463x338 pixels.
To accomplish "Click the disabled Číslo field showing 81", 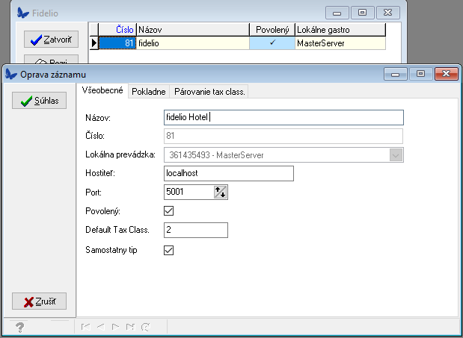I will click(283, 136).
